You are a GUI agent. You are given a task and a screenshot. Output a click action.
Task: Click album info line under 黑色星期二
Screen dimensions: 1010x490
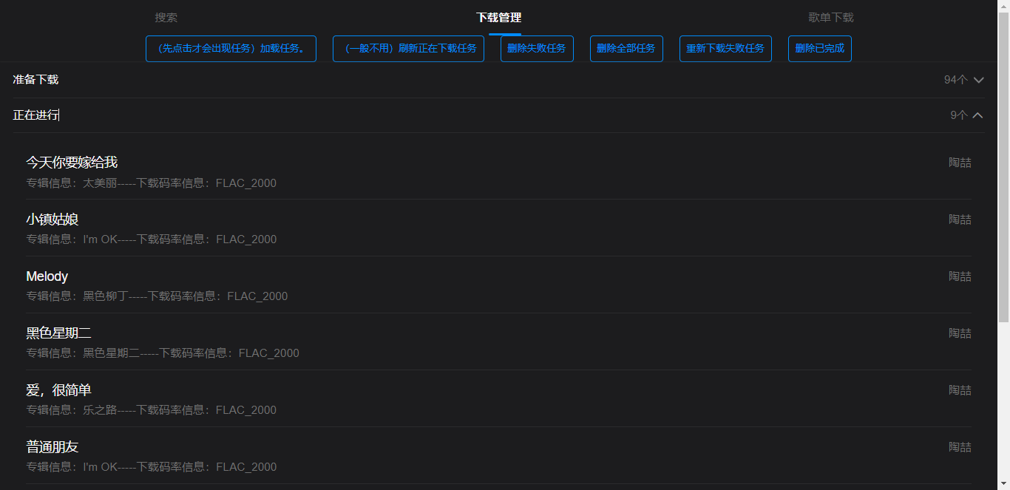click(x=163, y=353)
